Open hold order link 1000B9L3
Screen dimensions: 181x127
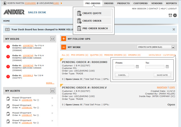(x=28, y=75)
